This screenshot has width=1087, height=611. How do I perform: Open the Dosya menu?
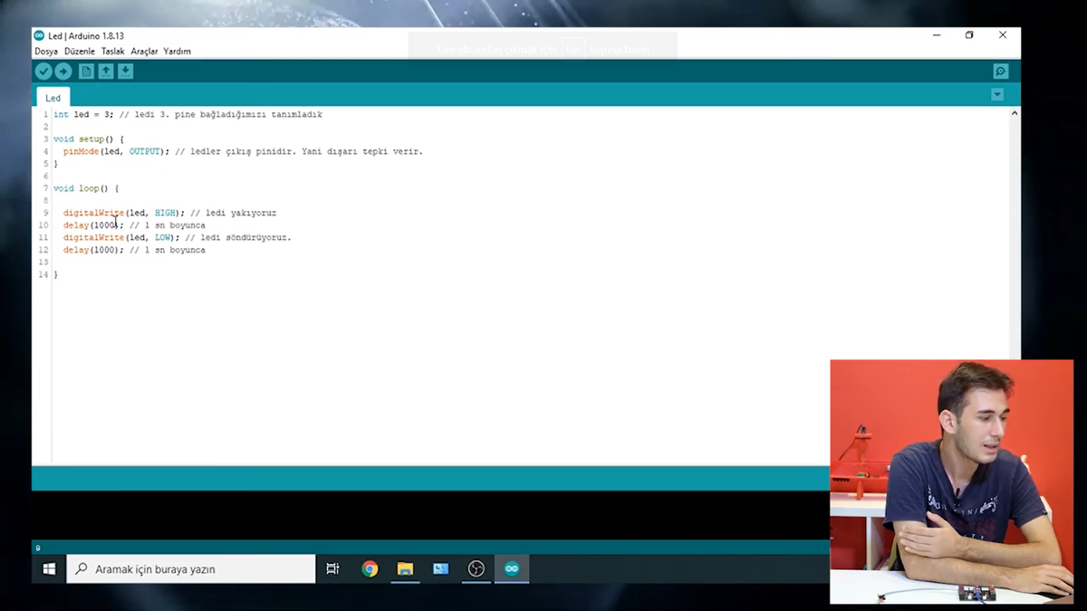(x=46, y=52)
